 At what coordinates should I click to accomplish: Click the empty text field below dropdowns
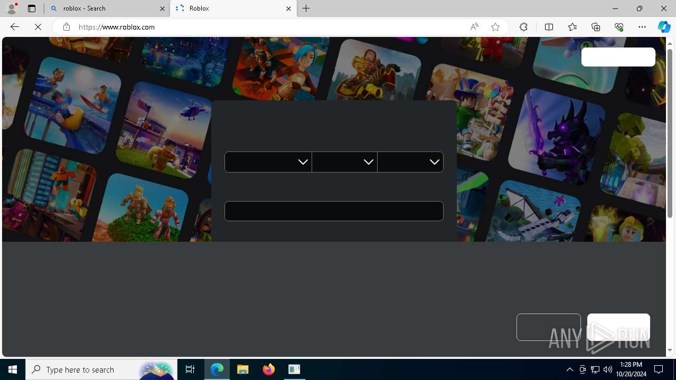coord(334,211)
